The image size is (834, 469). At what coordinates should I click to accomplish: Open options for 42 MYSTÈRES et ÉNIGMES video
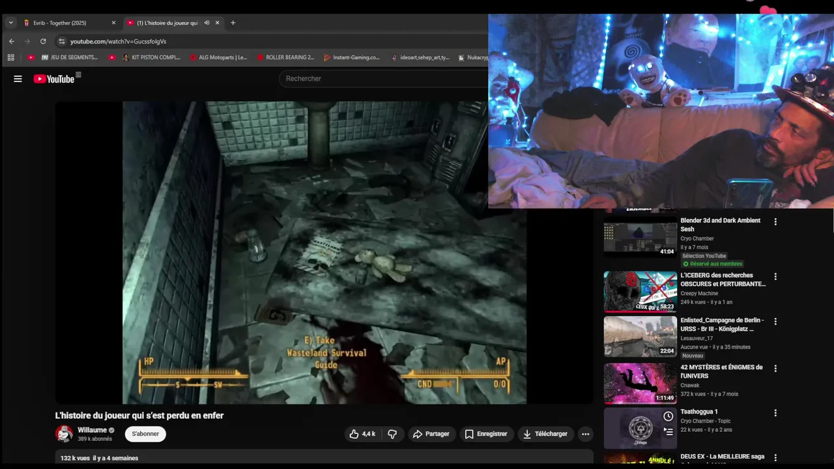point(775,369)
